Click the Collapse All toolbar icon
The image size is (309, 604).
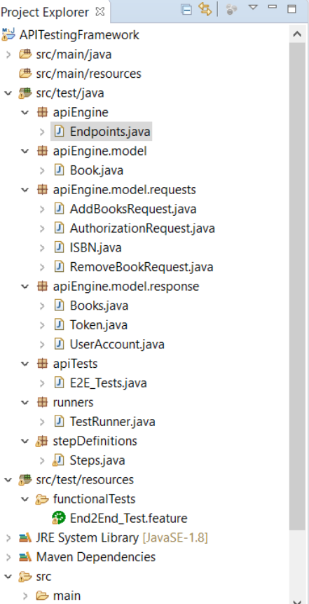pos(186,10)
